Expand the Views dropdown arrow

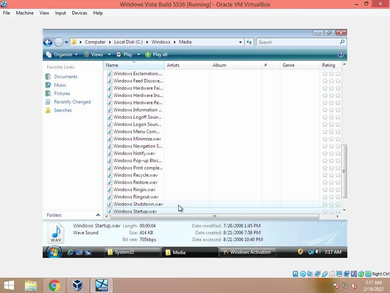point(109,55)
